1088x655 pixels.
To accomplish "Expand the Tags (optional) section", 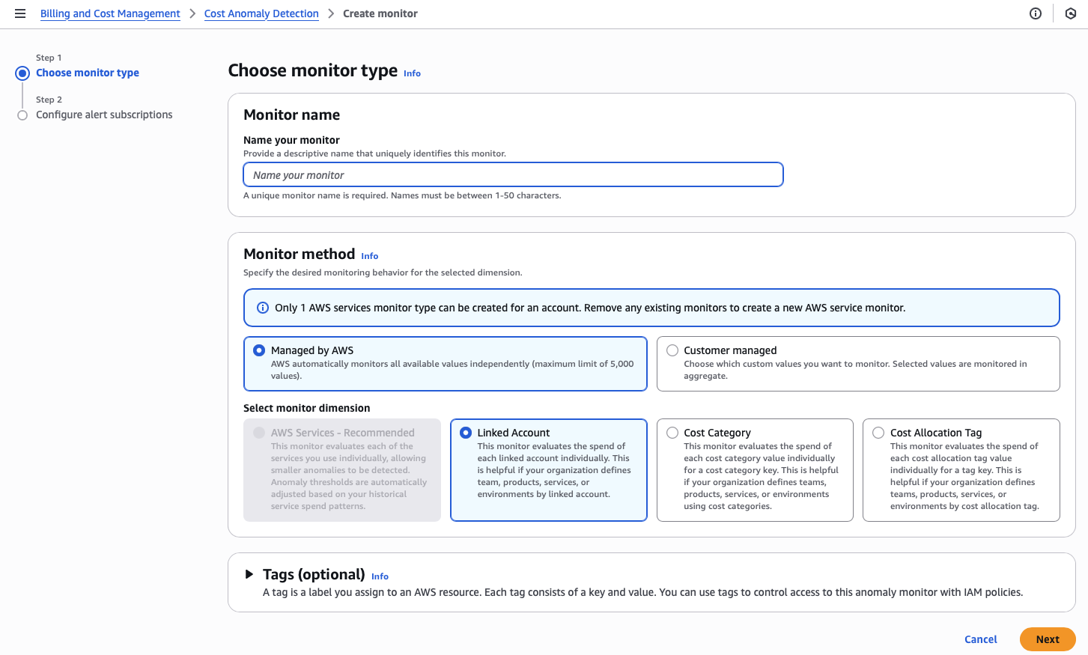I will click(x=249, y=574).
